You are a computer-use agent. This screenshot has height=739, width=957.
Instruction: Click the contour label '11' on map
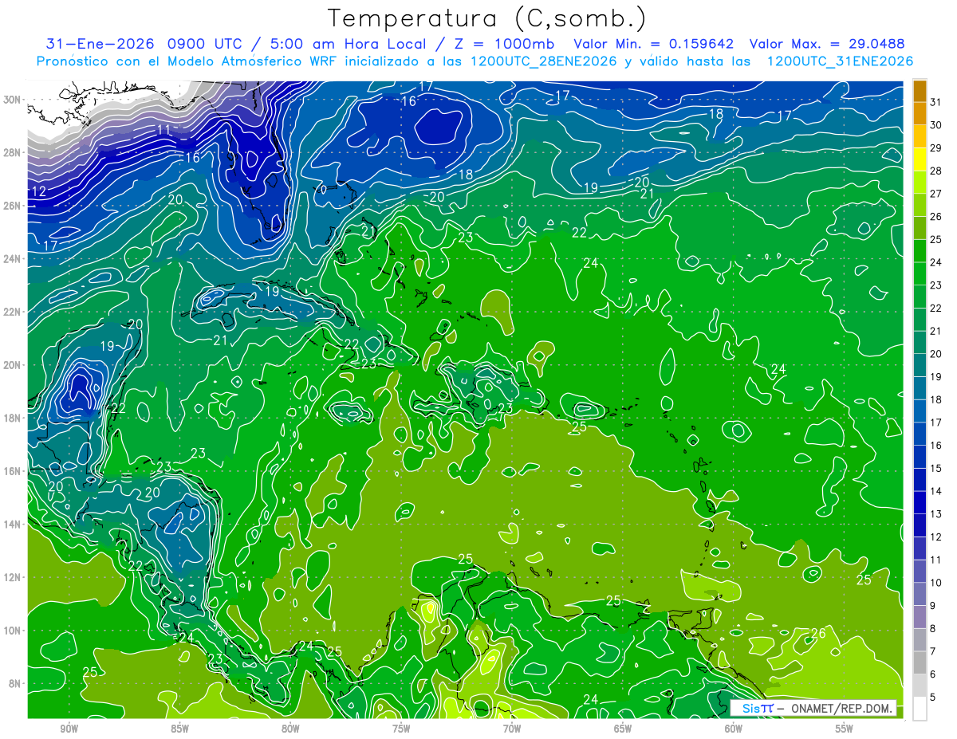(163, 130)
